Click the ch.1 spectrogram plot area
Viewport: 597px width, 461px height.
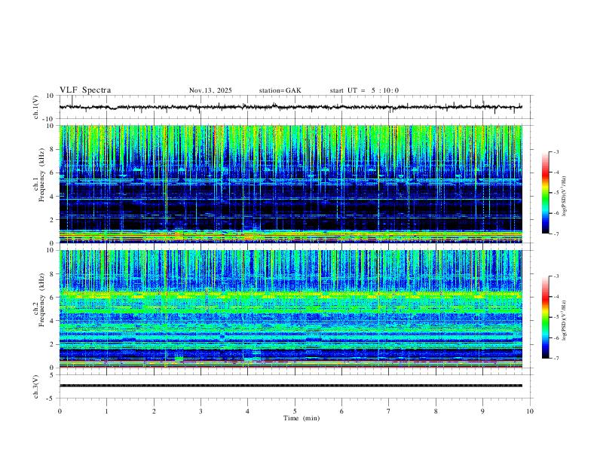pos(291,184)
